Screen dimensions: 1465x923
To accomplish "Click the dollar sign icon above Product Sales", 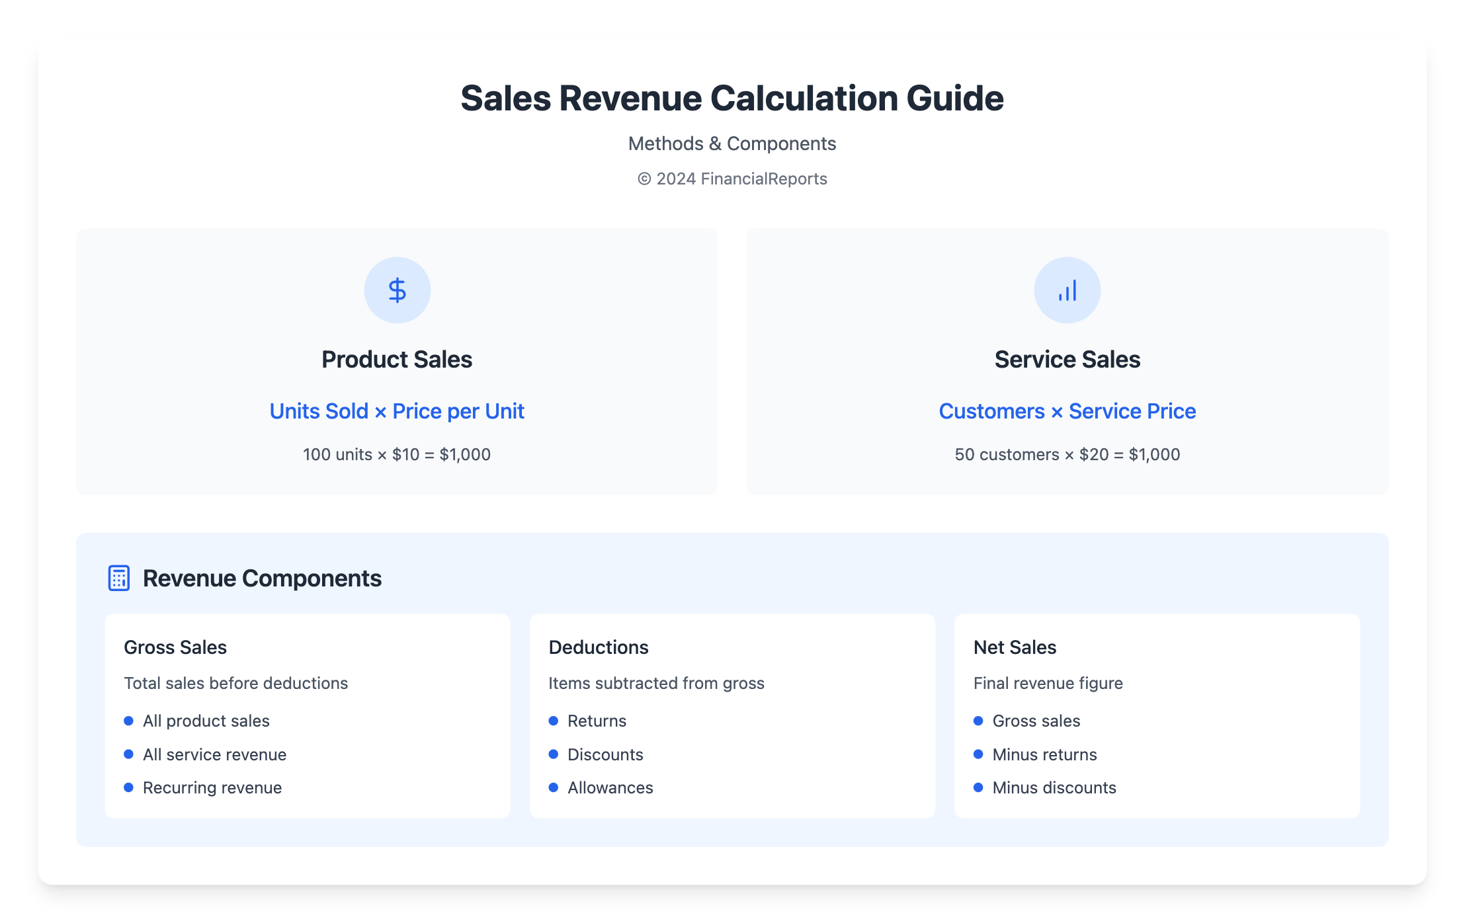I will 397,290.
